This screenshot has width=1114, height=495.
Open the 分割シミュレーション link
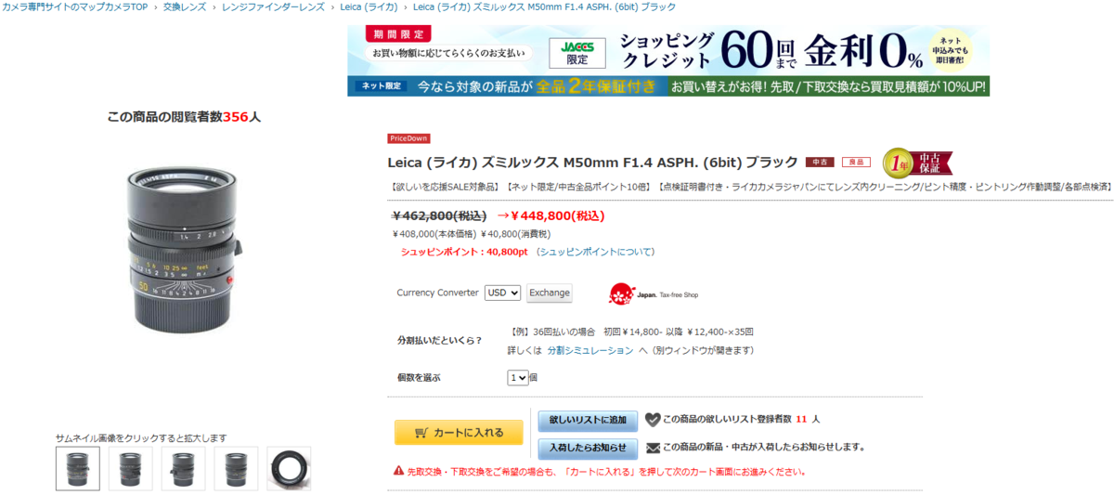click(x=590, y=350)
